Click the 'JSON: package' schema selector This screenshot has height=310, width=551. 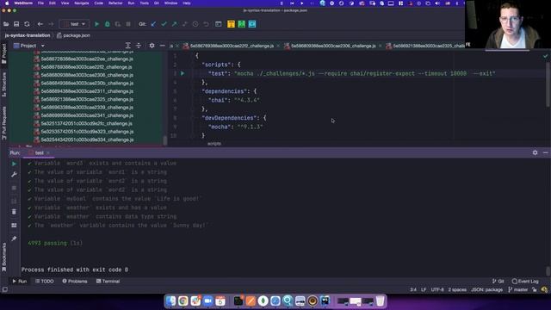pos(486,289)
